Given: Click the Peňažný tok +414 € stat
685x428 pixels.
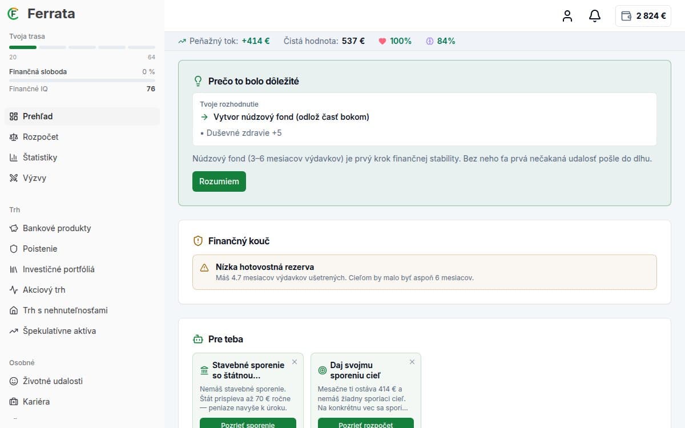Looking at the screenshot, I should click(224, 41).
